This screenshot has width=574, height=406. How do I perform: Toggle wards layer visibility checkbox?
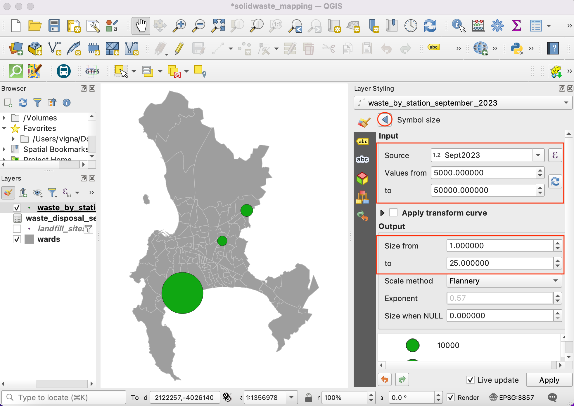[17, 239]
